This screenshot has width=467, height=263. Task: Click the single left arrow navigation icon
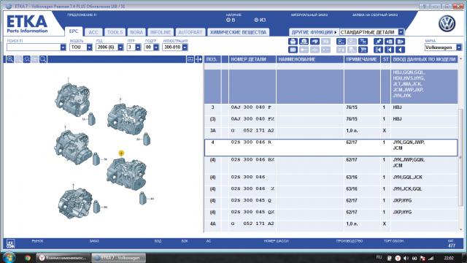point(401,50)
